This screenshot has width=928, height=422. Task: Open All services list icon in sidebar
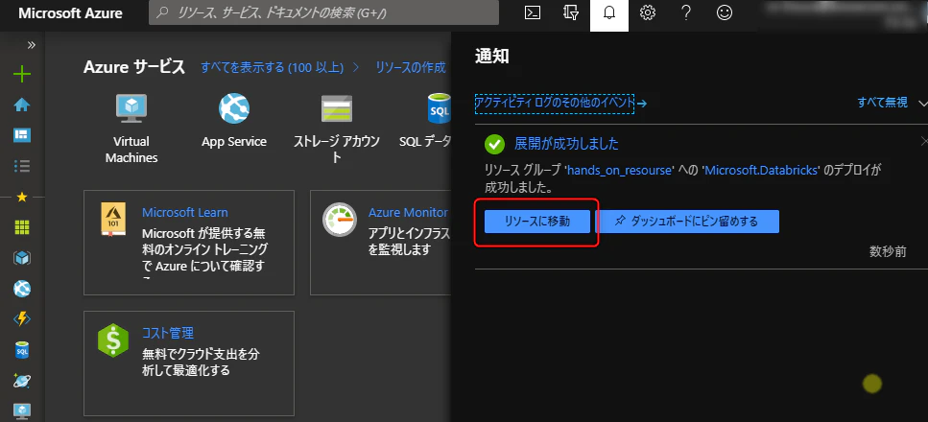pyautogui.click(x=22, y=166)
